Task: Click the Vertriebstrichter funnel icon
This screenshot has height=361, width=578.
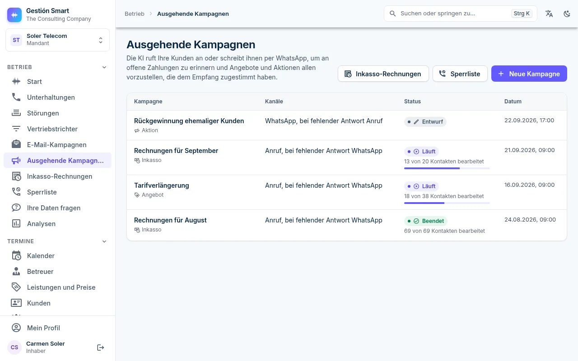Action: click(x=16, y=129)
